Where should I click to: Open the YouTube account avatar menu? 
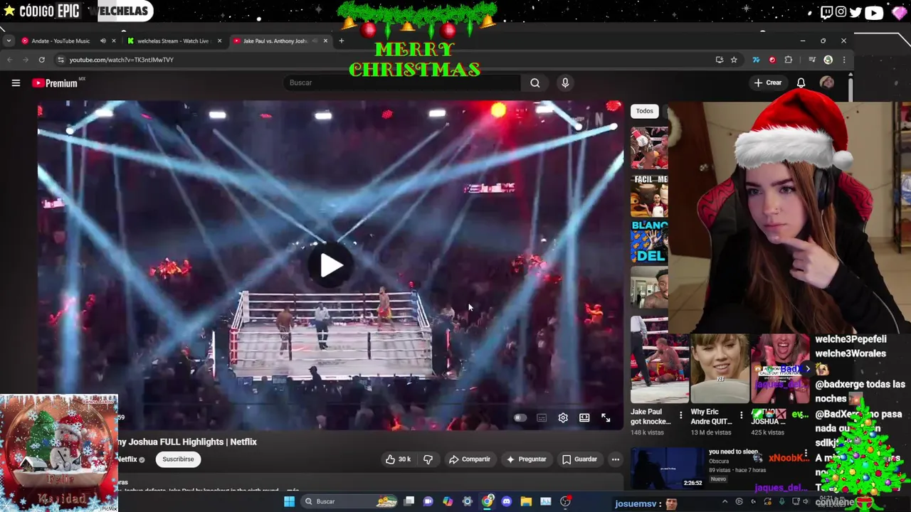tap(827, 82)
